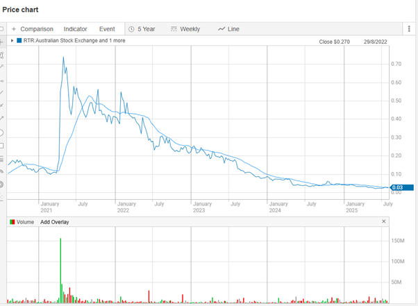Click Add Overlay in volume panel
This screenshot has height=306, width=418.
pyautogui.click(x=55, y=222)
